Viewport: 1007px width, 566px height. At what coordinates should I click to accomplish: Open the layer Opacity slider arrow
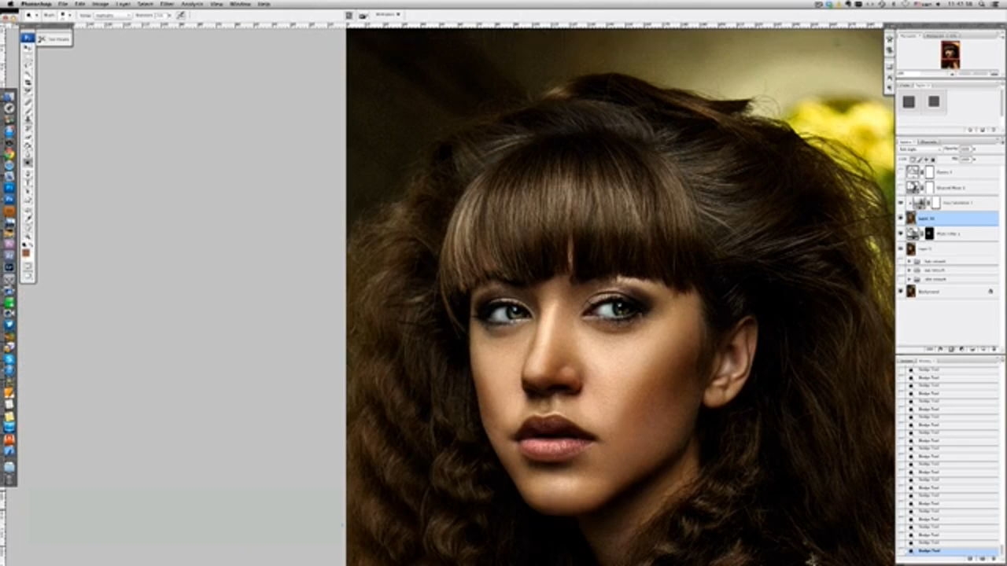click(x=975, y=149)
